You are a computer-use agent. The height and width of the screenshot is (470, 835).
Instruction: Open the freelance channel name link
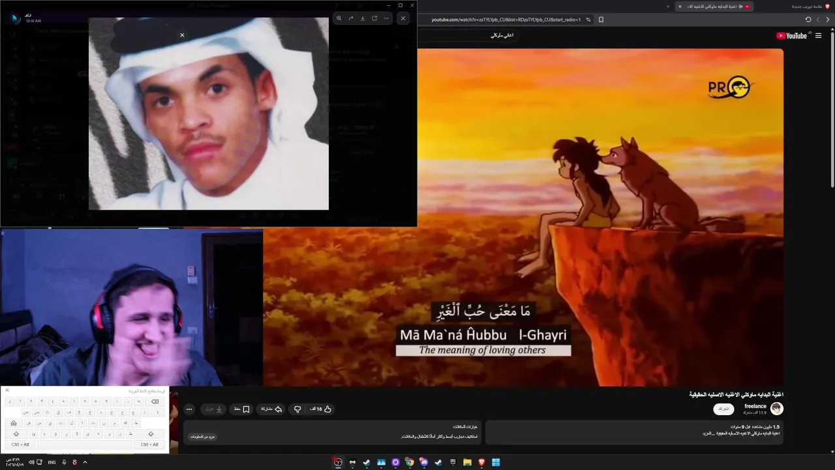point(755,406)
